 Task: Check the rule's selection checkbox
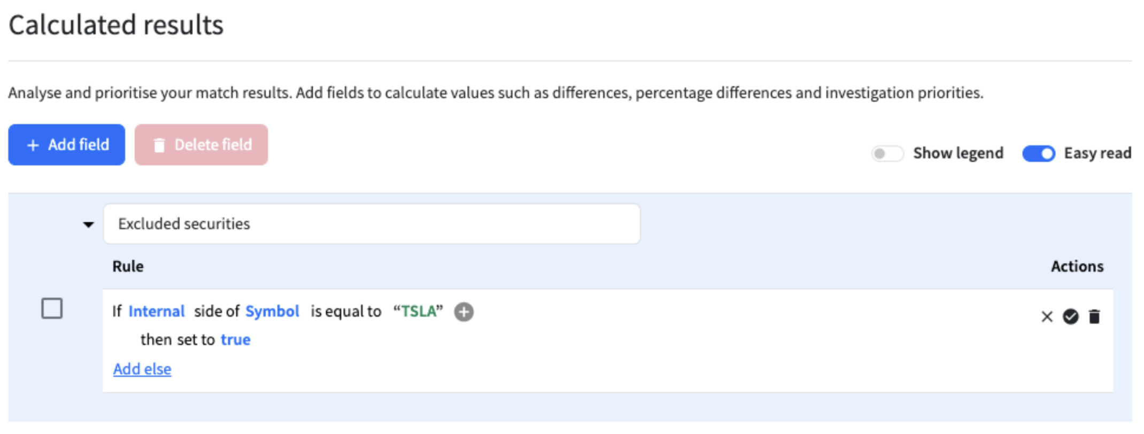52,308
